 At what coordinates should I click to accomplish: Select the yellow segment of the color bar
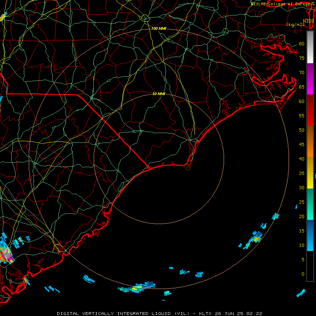point(310,173)
